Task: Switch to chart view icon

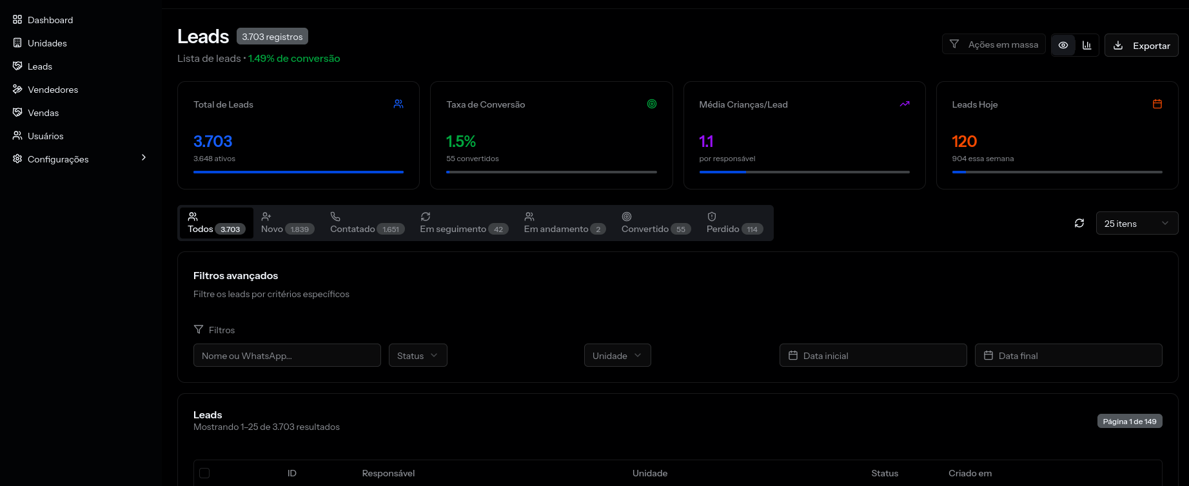Action: point(1087,45)
